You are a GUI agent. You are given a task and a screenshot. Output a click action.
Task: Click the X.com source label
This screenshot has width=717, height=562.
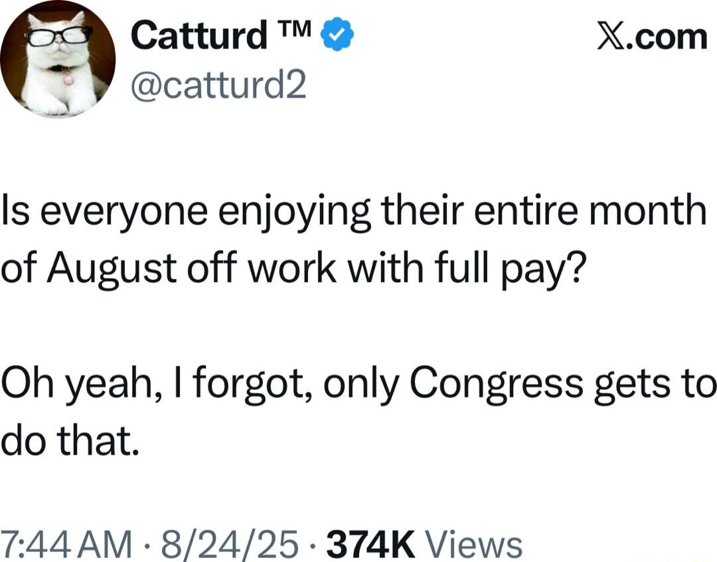[653, 37]
